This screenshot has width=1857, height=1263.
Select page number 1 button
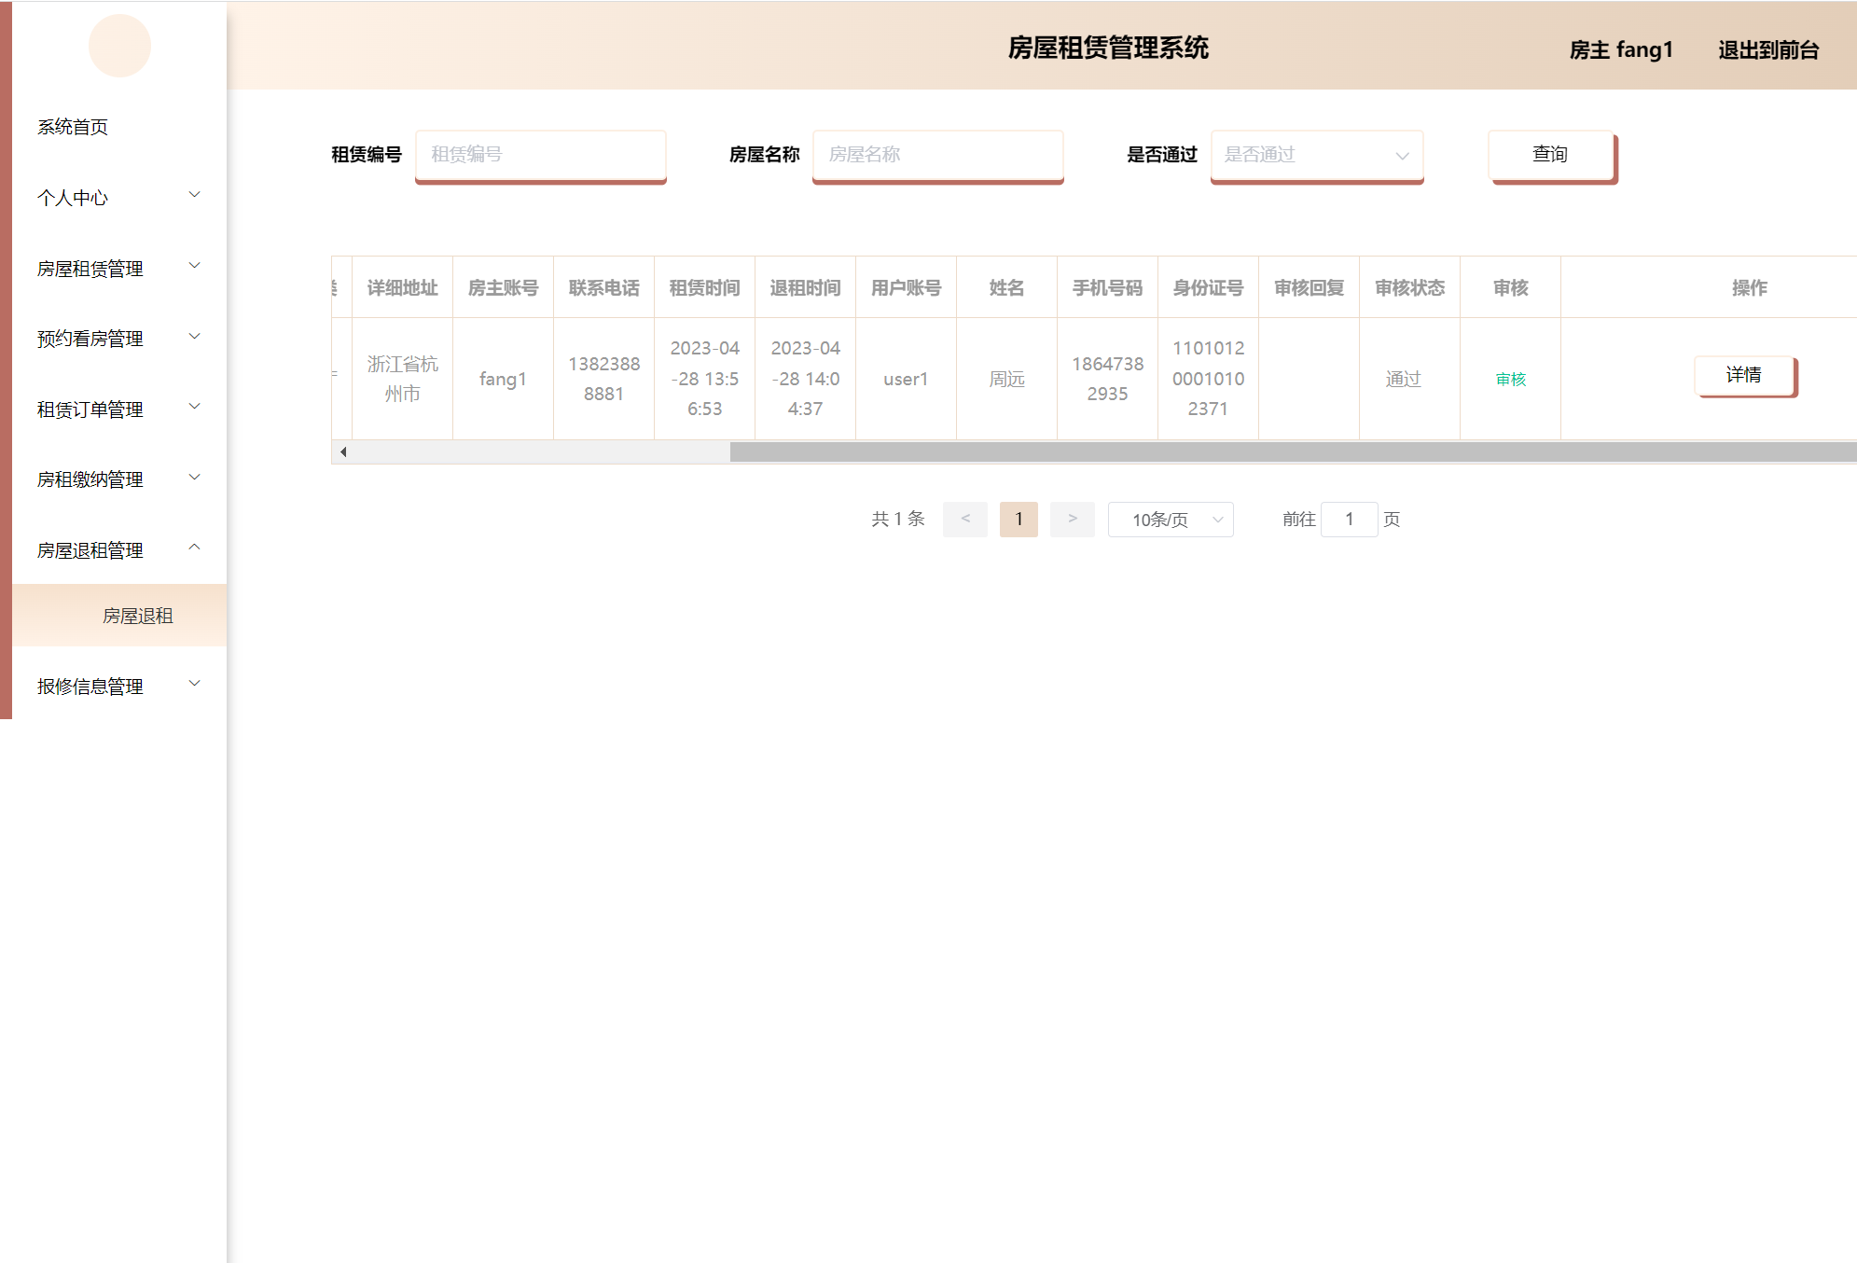click(1018, 519)
